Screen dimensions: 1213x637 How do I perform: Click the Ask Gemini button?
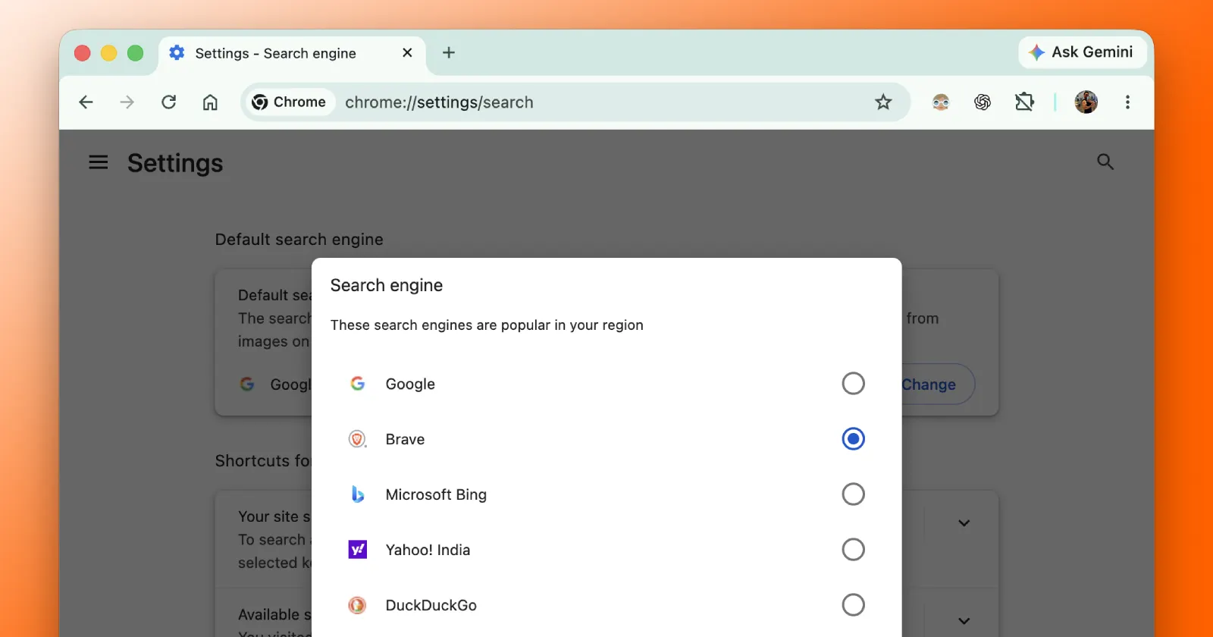coord(1082,52)
